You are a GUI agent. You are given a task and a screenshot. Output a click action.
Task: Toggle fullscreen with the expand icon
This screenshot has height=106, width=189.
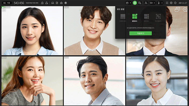click(x=167, y=3)
